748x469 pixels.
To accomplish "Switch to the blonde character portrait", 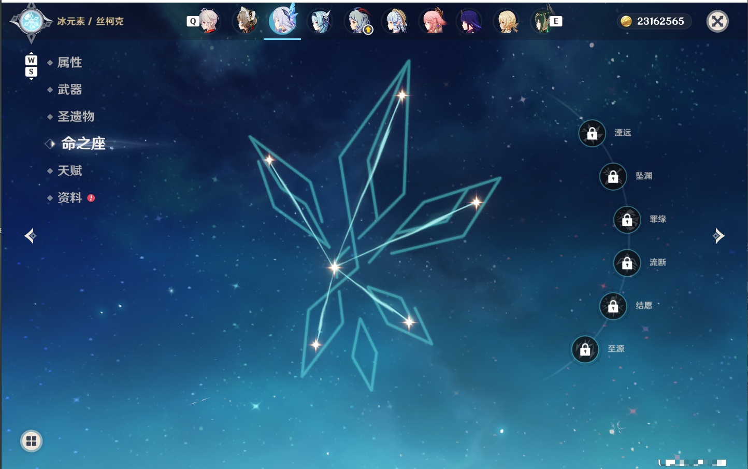I will pos(507,21).
